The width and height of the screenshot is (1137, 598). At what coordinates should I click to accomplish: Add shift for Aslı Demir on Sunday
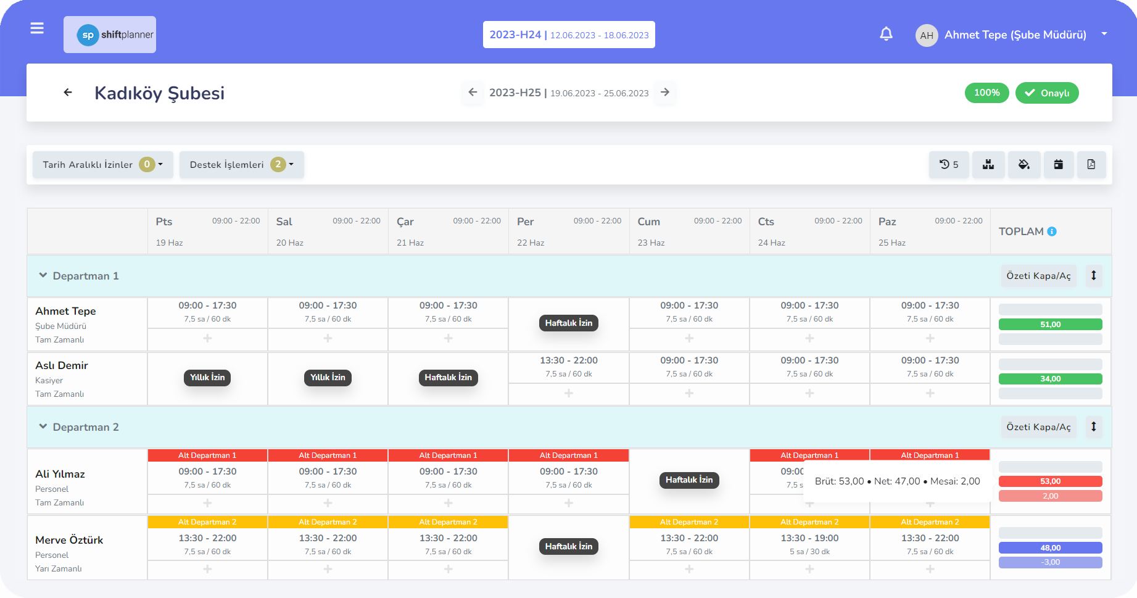(930, 394)
